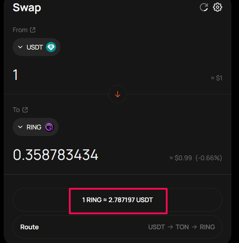Open swap settings gear icon
Screen dimensions: 239x243
[x=217, y=7]
